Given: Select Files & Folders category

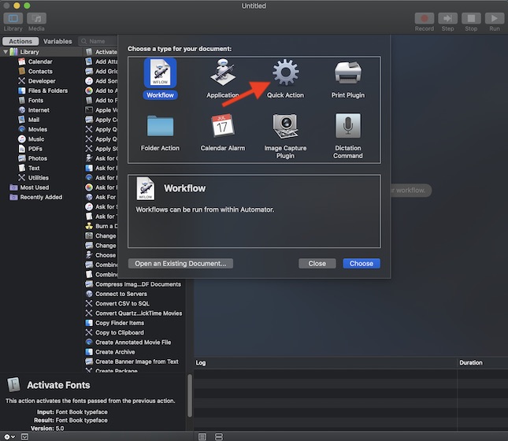Looking at the screenshot, I should tap(47, 91).
